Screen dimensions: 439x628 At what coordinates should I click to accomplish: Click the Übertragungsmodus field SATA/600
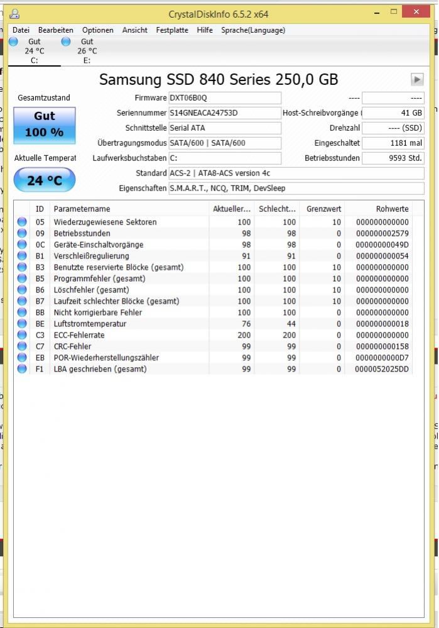pyautogui.click(x=225, y=143)
